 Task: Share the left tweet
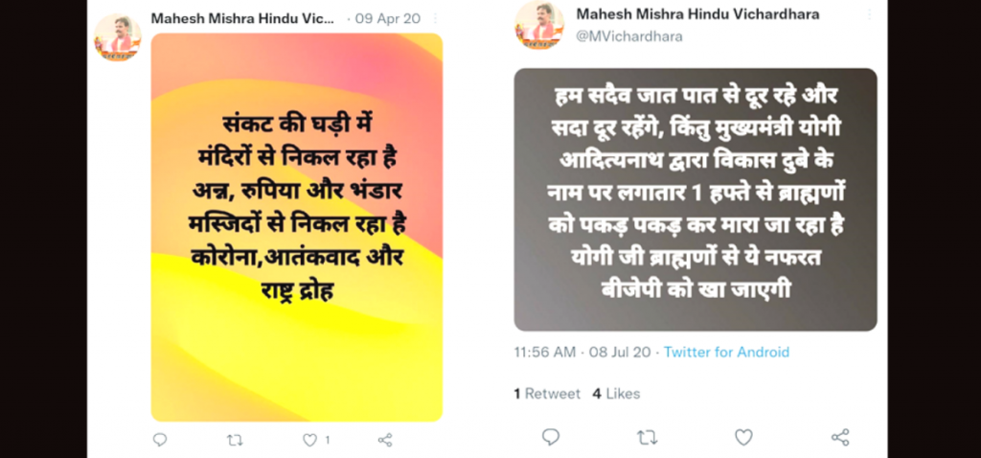click(385, 440)
